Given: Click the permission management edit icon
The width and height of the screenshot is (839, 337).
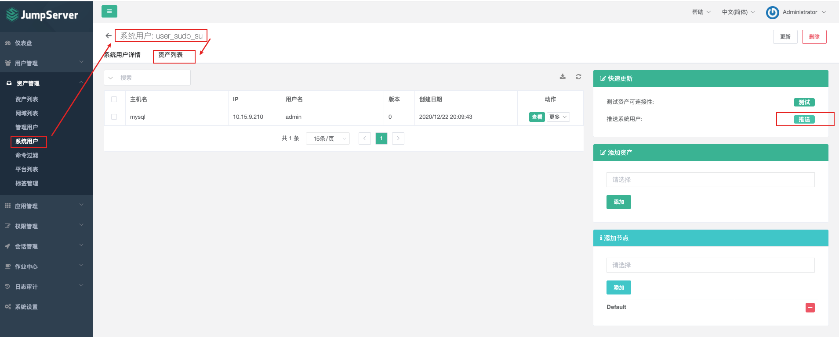Looking at the screenshot, I should pyautogui.click(x=7, y=226).
